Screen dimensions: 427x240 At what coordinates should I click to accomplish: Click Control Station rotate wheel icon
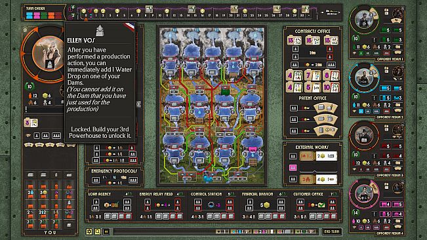(x=211, y=205)
